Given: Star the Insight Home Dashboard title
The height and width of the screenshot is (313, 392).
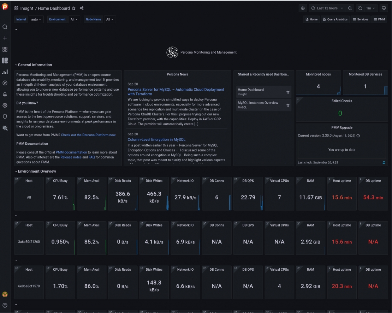Looking at the screenshot, I should click(73, 8).
